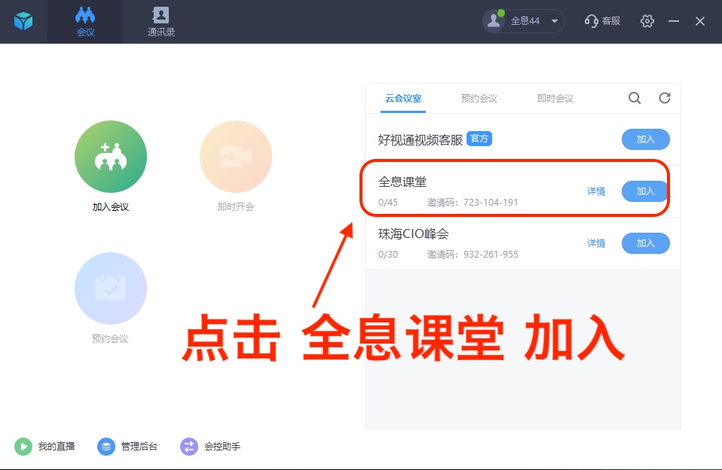Open the 会议 tab in top bar
Screen dimensions: 722x470
[x=85, y=22]
